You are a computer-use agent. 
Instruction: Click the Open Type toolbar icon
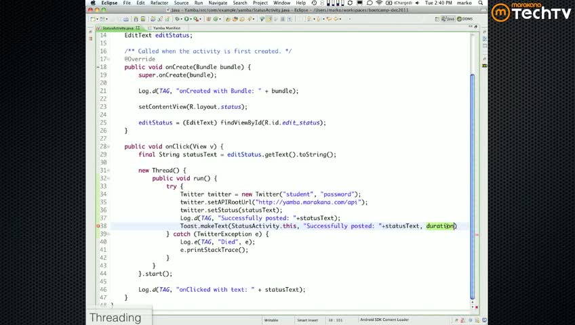228,19
